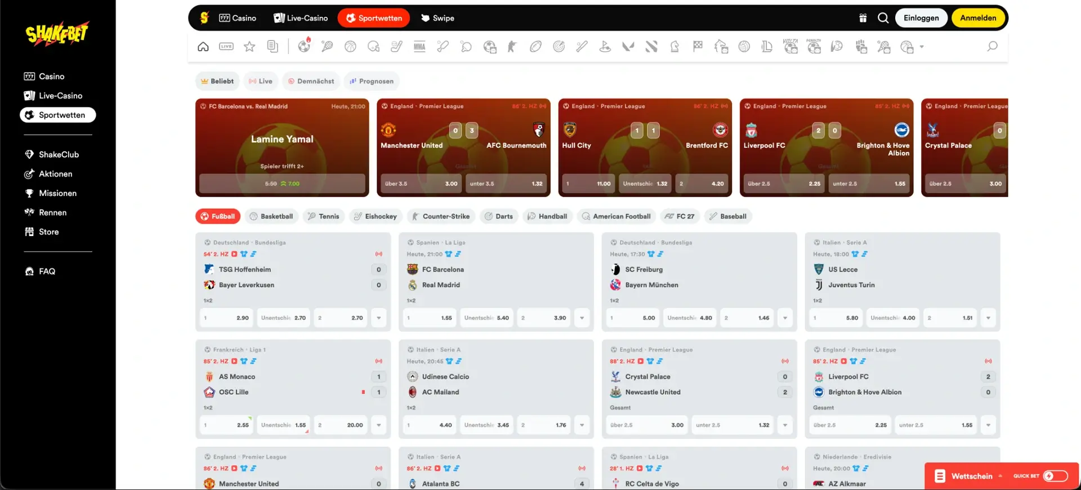Select the Eishockey sport filter
Image resolution: width=1081 pixels, height=490 pixels.
pyautogui.click(x=375, y=216)
